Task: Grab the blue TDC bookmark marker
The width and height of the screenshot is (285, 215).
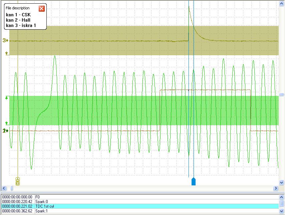Action: coord(194,181)
